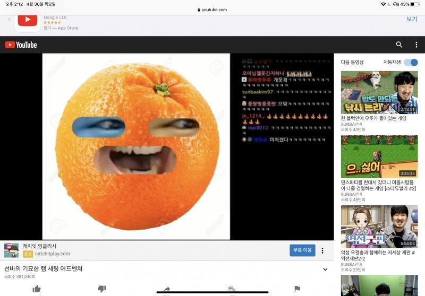Click the YouTube logo in header
Viewport: 425px width, 296px height.
(x=21, y=45)
